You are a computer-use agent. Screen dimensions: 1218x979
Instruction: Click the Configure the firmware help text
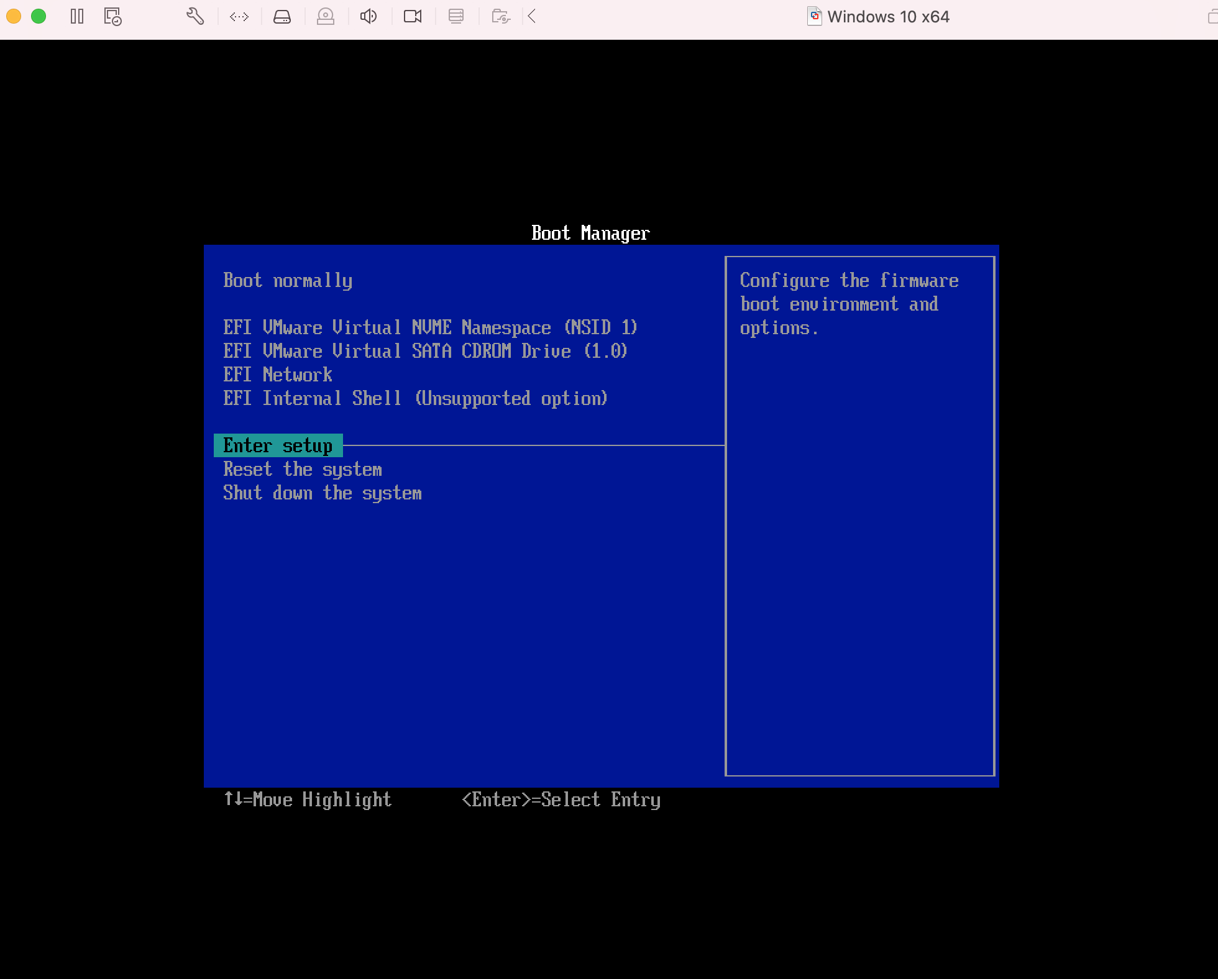coord(849,304)
